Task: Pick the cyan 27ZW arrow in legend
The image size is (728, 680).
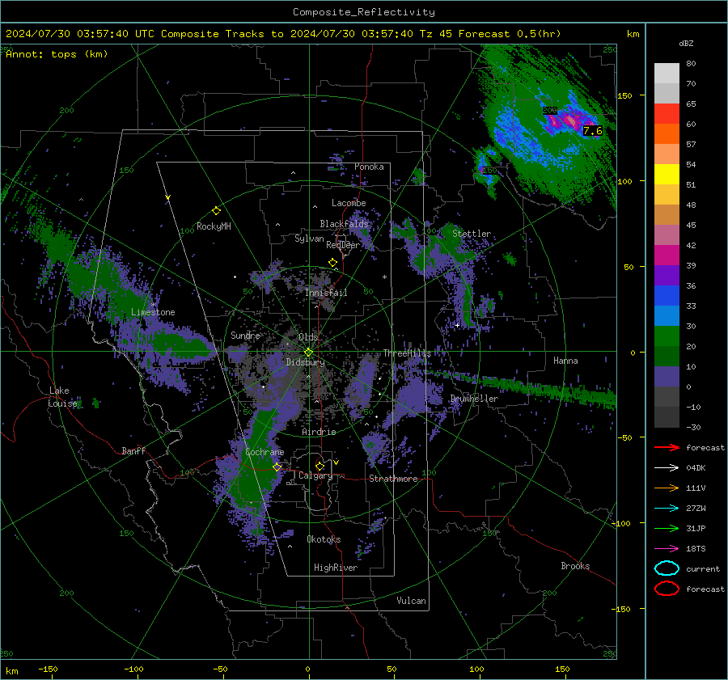Action: (x=667, y=509)
